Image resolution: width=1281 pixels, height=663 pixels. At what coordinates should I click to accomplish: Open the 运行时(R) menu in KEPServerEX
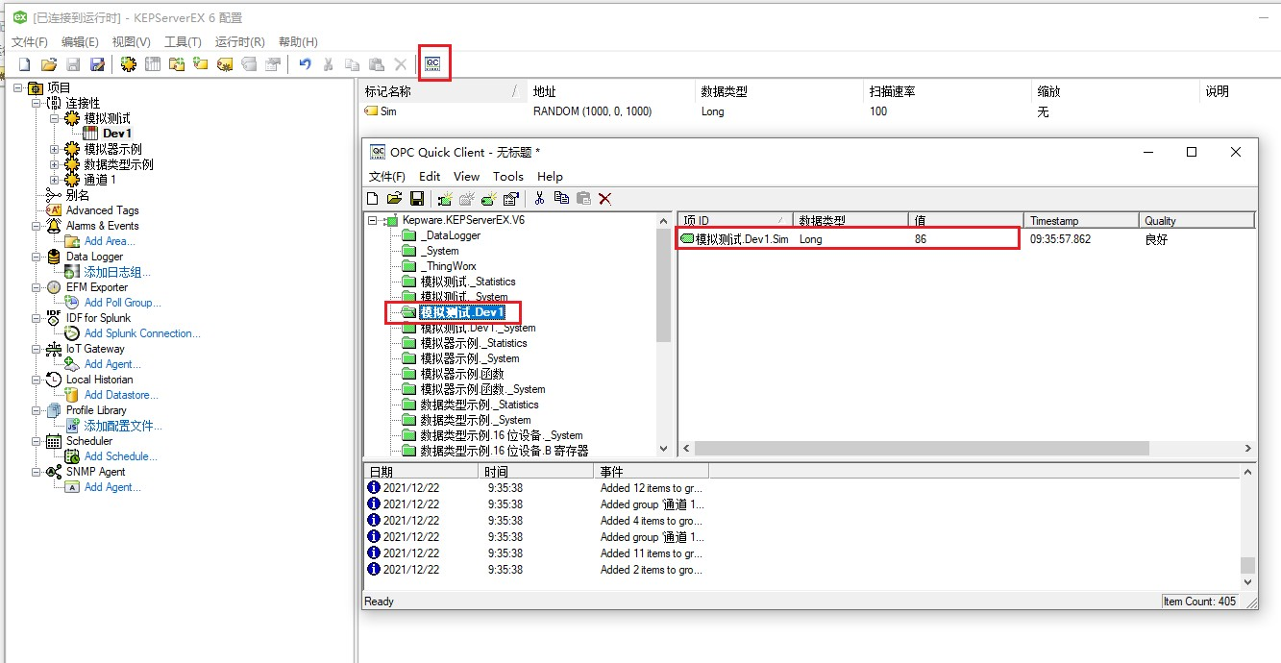239,41
